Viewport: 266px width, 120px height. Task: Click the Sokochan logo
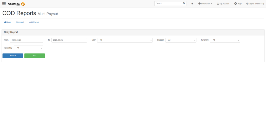tap(16, 4)
